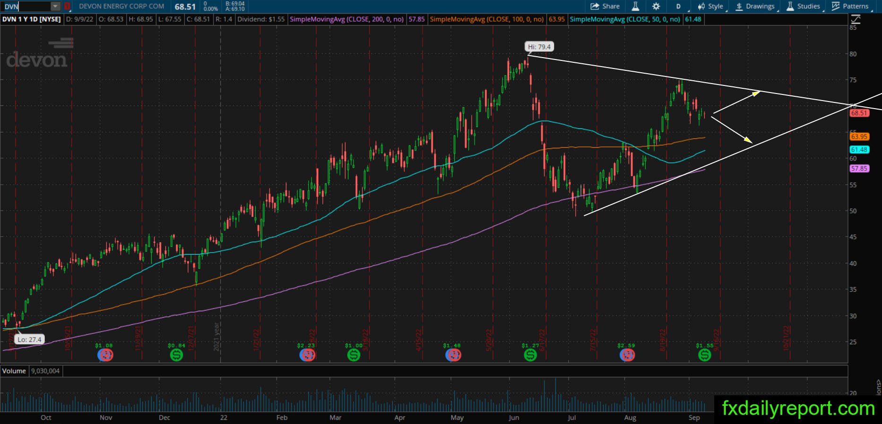This screenshot has width=882, height=424.
Task: Click the bid and ask quote B: 69.04
Action: coord(235,4)
